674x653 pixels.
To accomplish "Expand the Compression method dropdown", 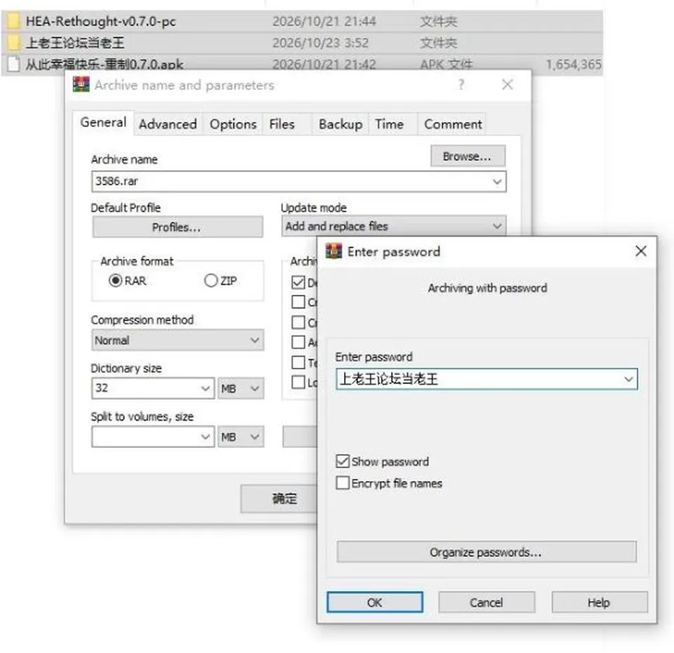I will (x=177, y=340).
